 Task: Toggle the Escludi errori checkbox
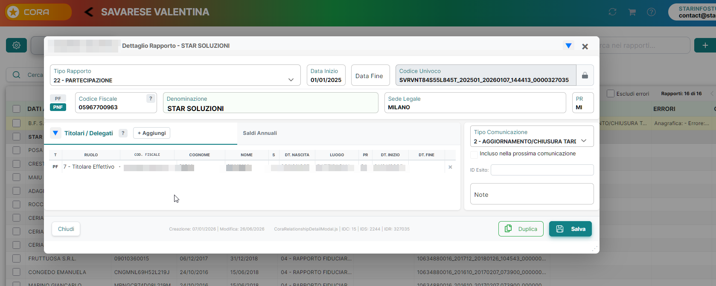[x=611, y=93]
